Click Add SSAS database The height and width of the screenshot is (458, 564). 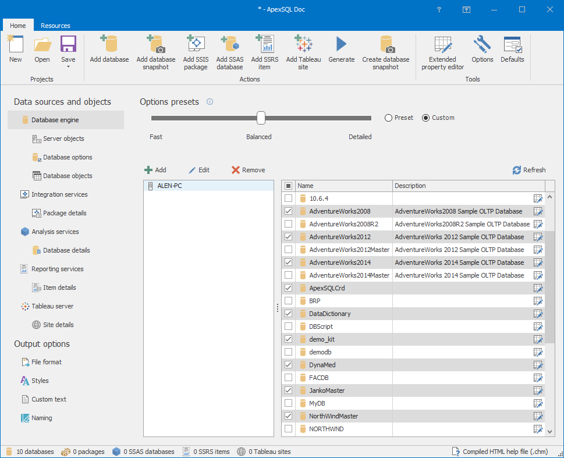click(x=230, y=52)
